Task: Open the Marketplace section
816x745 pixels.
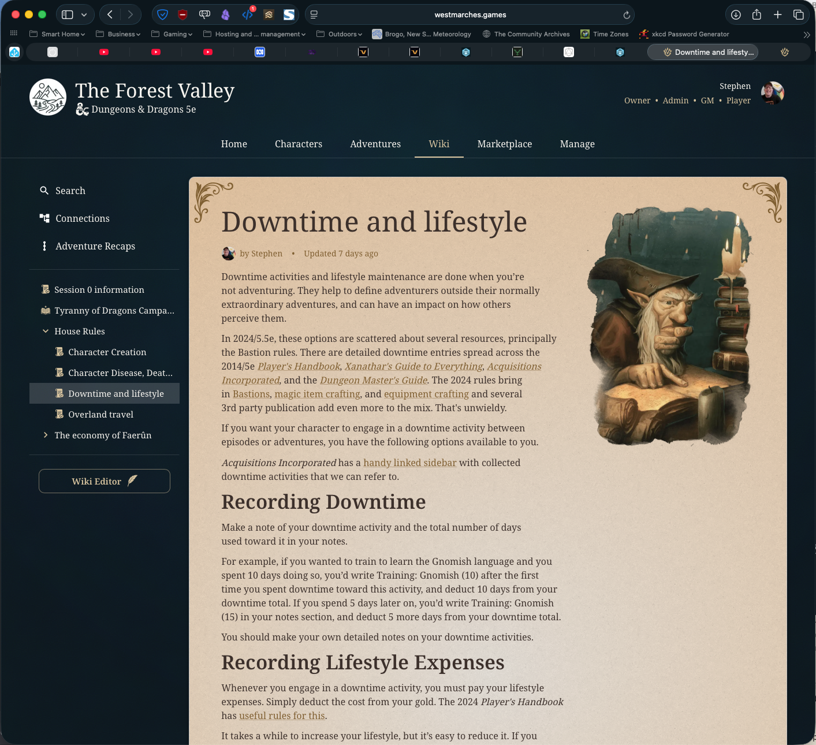Action: [x=505, y=144]
